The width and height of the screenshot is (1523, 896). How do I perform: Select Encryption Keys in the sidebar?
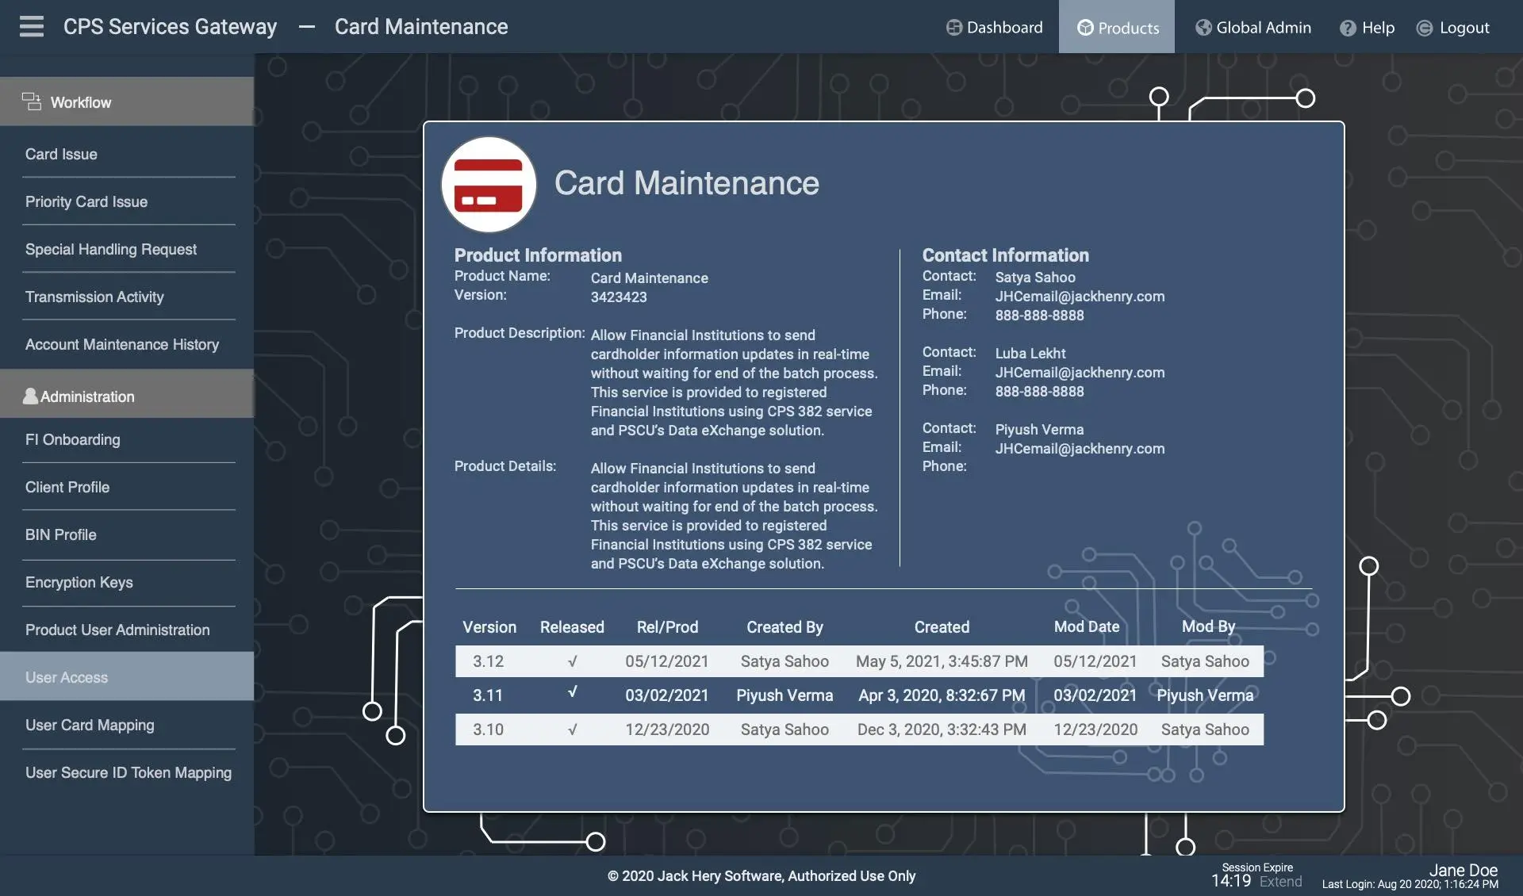point(79,582)
